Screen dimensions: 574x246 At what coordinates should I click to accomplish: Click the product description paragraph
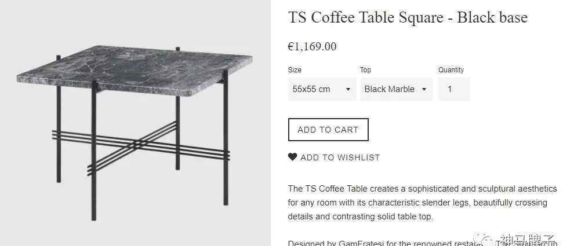(x=423, y=203)
